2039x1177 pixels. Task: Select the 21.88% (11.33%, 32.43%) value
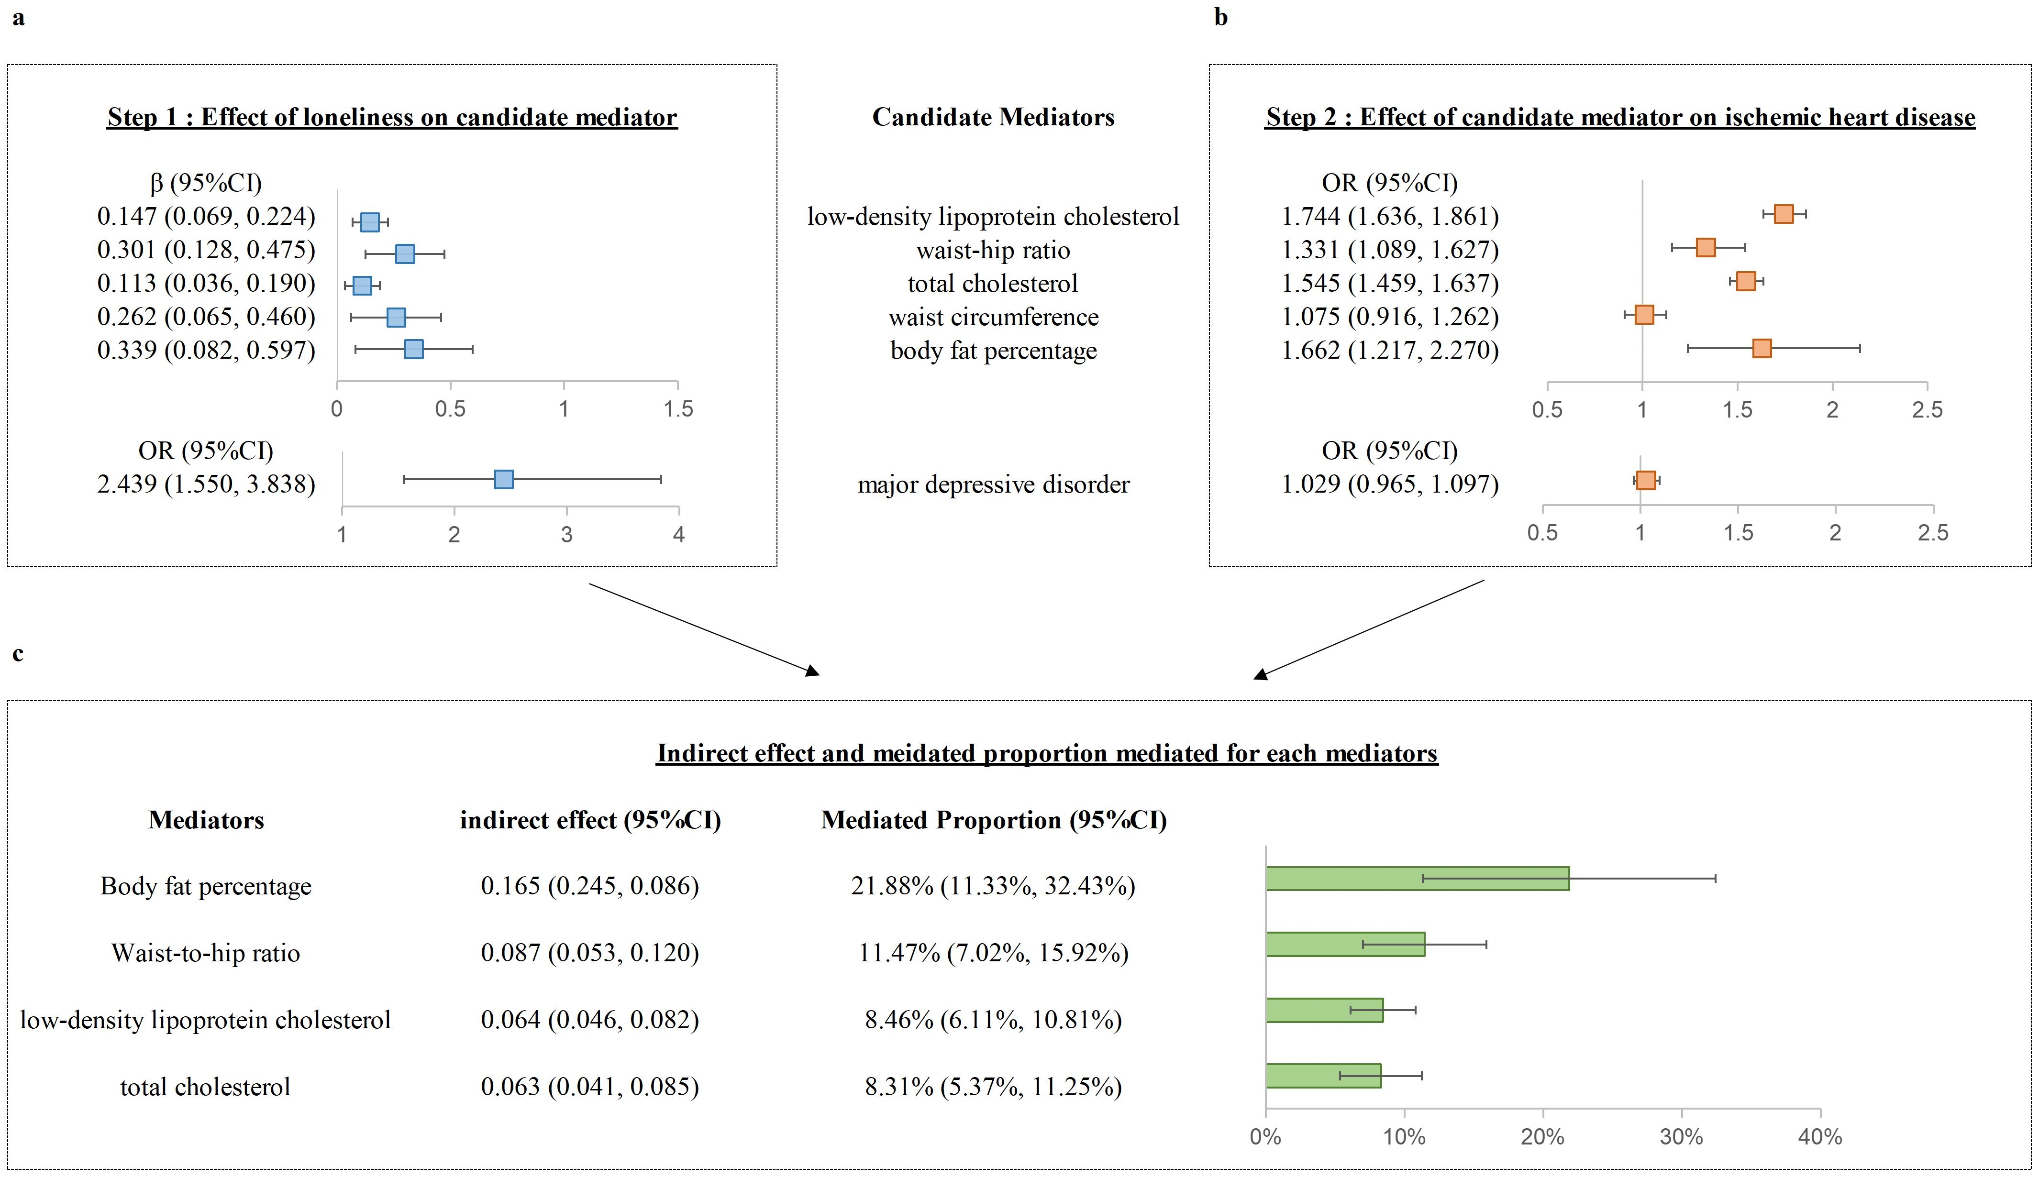pyautogui.click(x=993, y=886)
